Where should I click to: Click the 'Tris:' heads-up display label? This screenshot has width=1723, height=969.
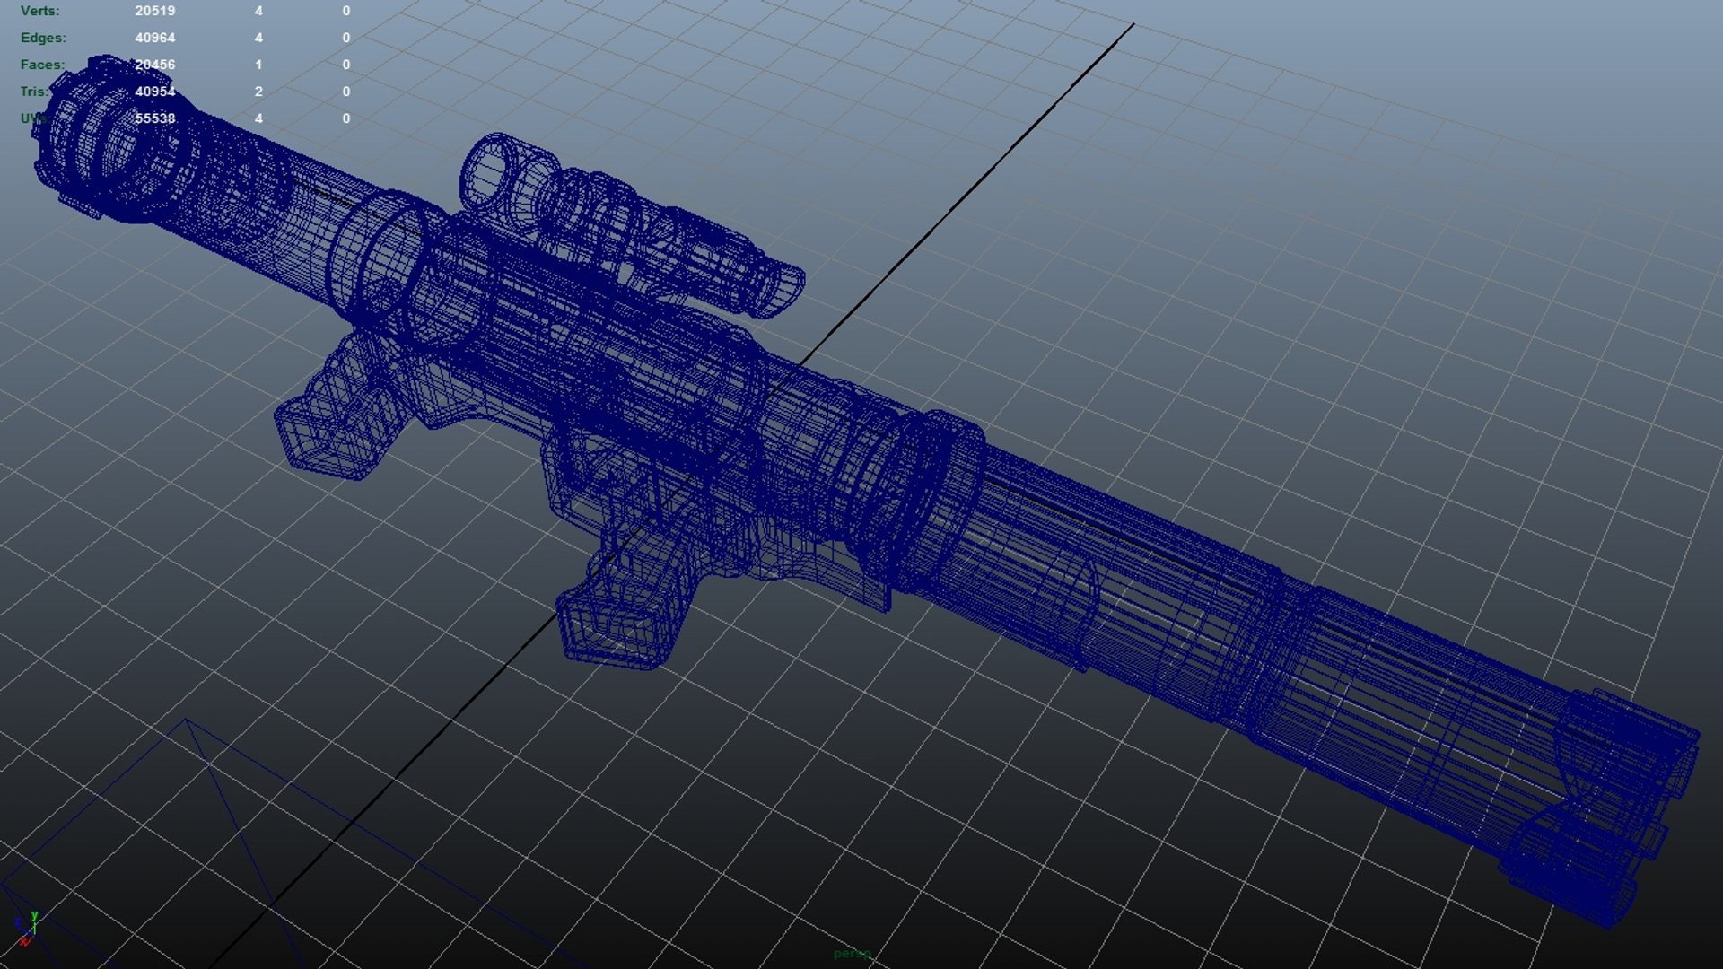pos(34,92)
